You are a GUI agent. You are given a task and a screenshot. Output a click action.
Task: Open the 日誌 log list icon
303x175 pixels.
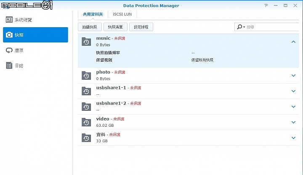click(x=9, y=65)
